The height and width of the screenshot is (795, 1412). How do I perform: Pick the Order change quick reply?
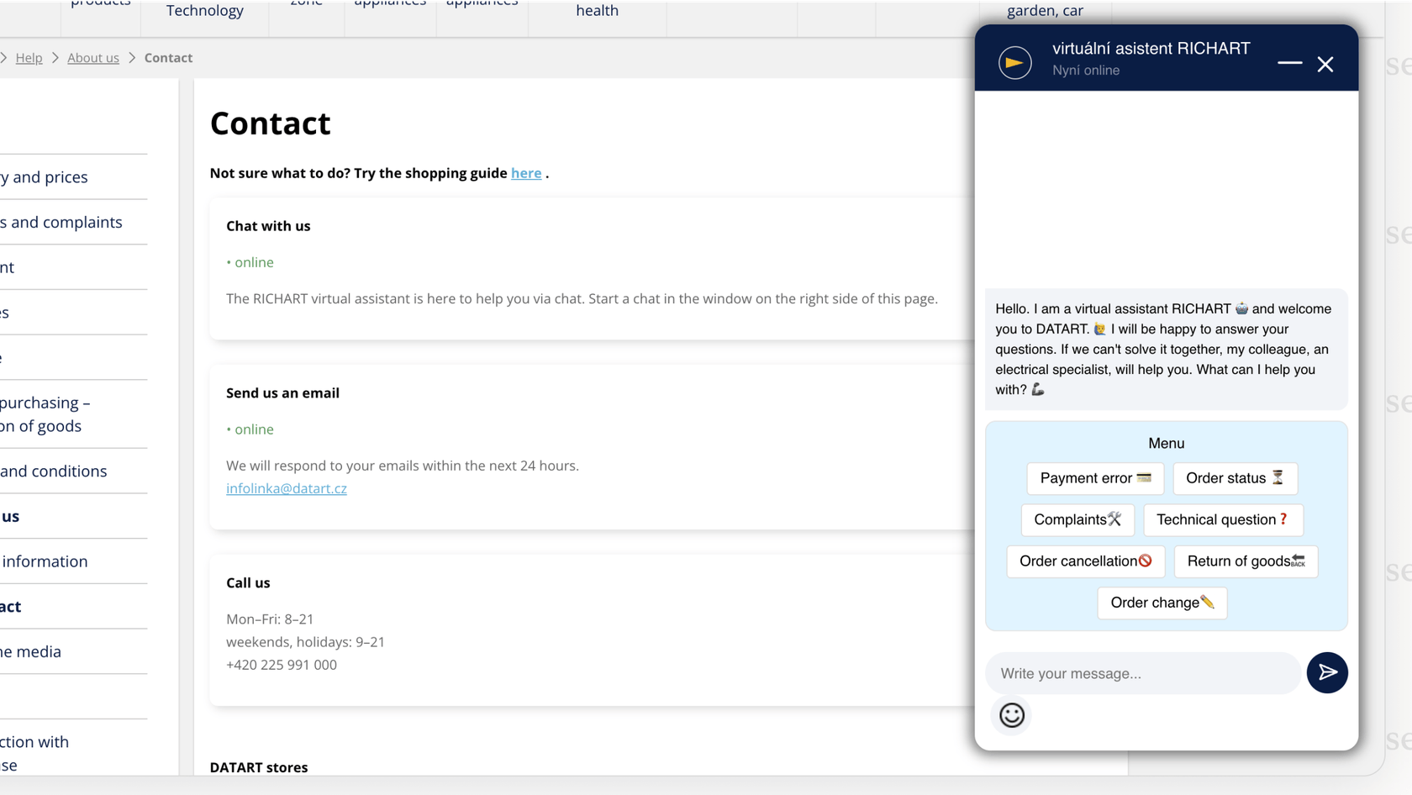pyautogui.click(x=1162, y=603)
